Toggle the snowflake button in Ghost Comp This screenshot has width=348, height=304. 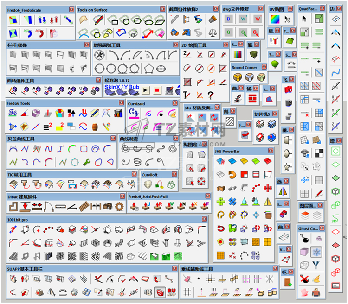(x=316, y=252)
